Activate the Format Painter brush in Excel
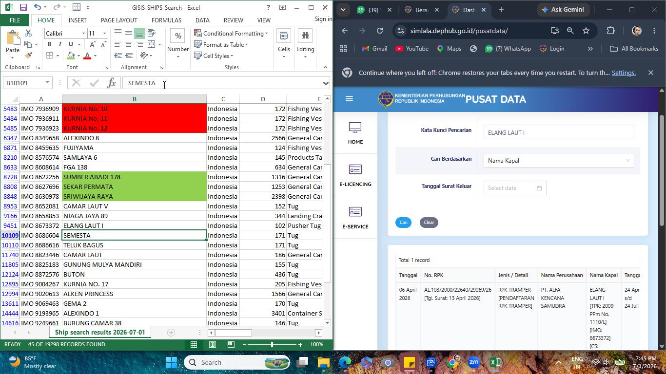The image size is (666, 374). coord(28,56)
